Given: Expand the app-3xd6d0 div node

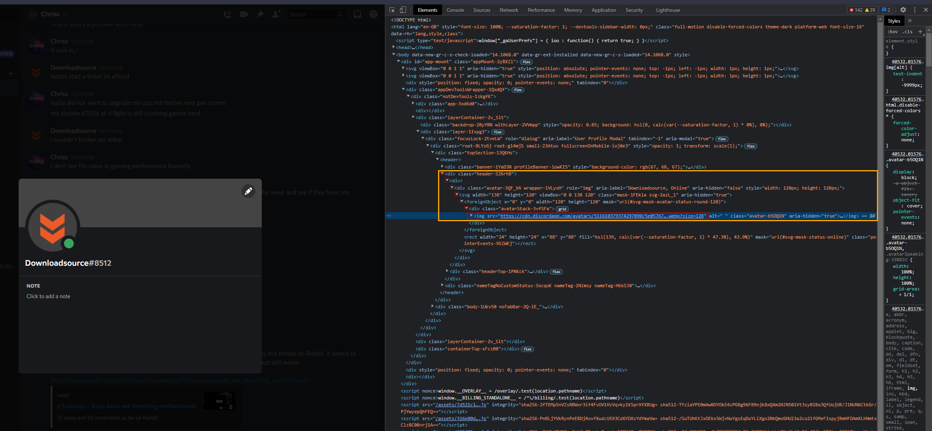Looking at the screenshot, I should (x=413, y=104).
